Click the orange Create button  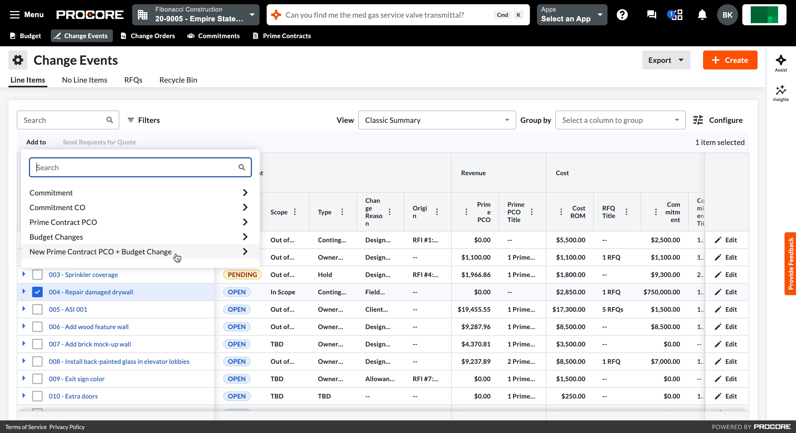pos(730,60)
